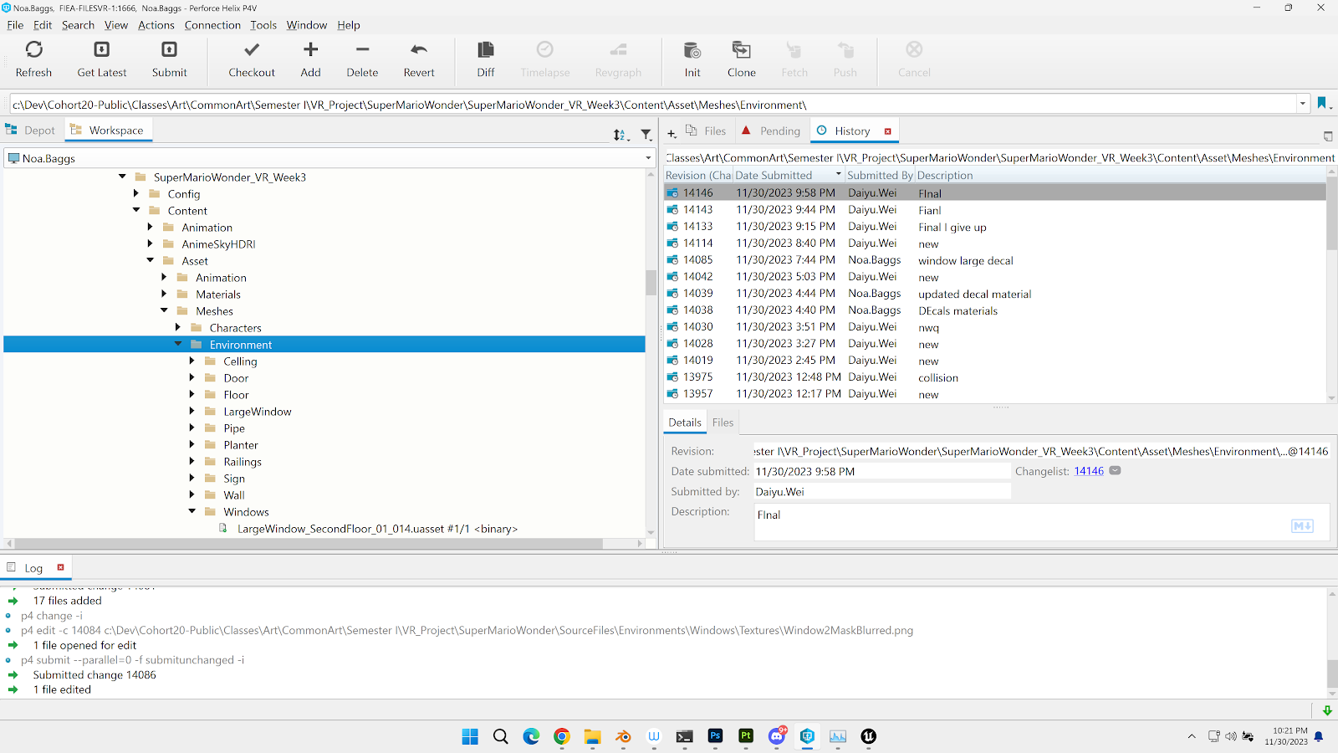Open the Actions menu
This screenshot has height=753, width=1338.
156,25
